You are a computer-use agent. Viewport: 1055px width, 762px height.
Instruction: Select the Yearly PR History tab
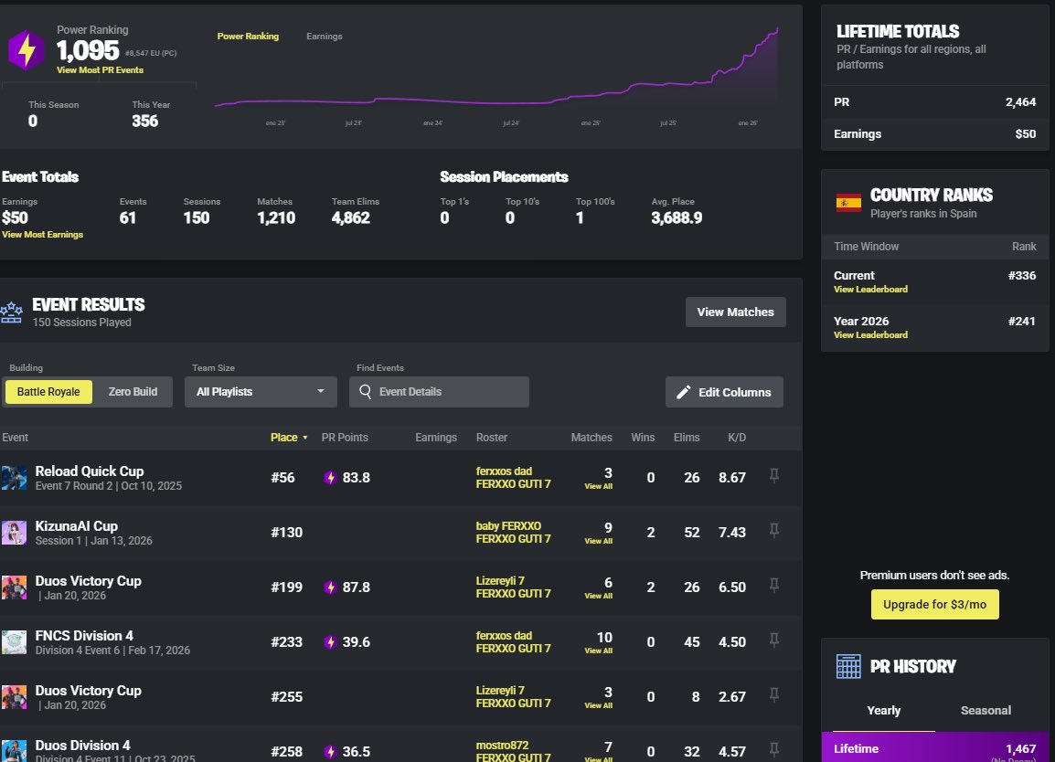883,710
